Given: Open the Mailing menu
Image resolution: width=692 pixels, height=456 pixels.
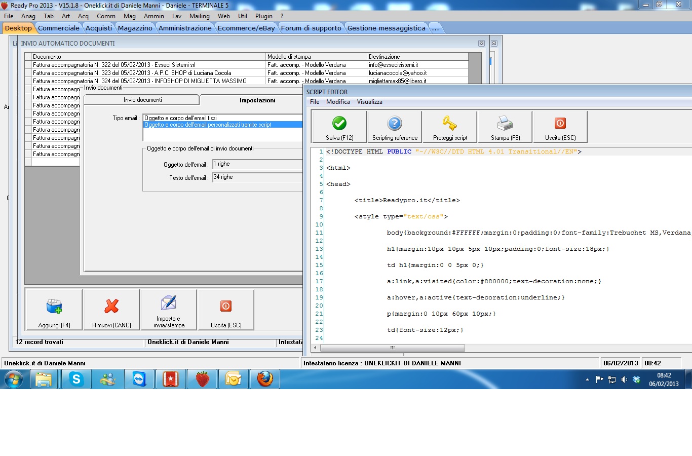Looking at the screenshot, I should tap(200, 16).
